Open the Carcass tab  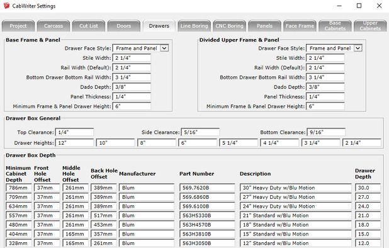click(54, 26)
